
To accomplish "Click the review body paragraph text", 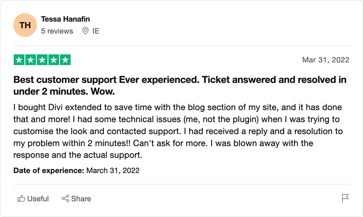I will point(178,131).
